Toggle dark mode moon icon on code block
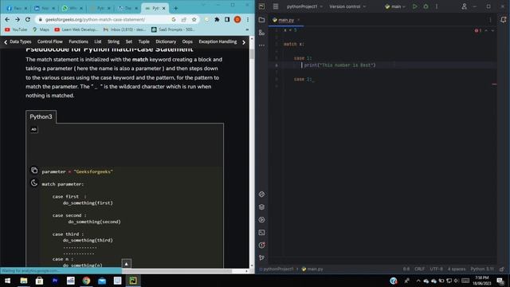Image resolution: width=510 pixels, height=287 pixels. pos(34,183)
